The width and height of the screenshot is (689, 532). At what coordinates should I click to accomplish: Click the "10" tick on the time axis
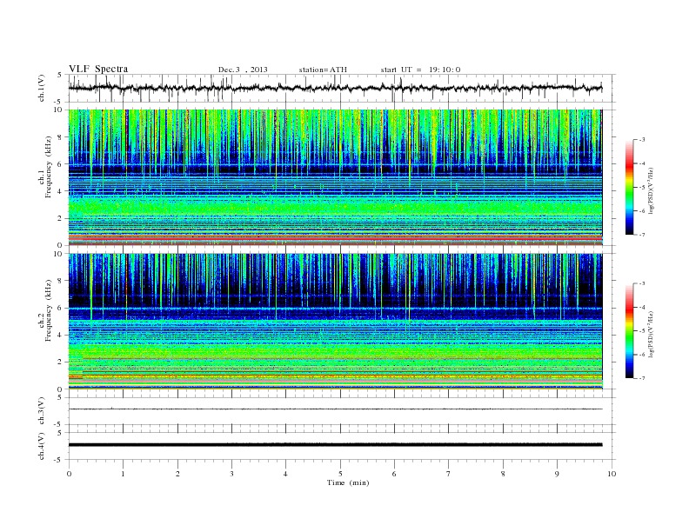point(612,474)
